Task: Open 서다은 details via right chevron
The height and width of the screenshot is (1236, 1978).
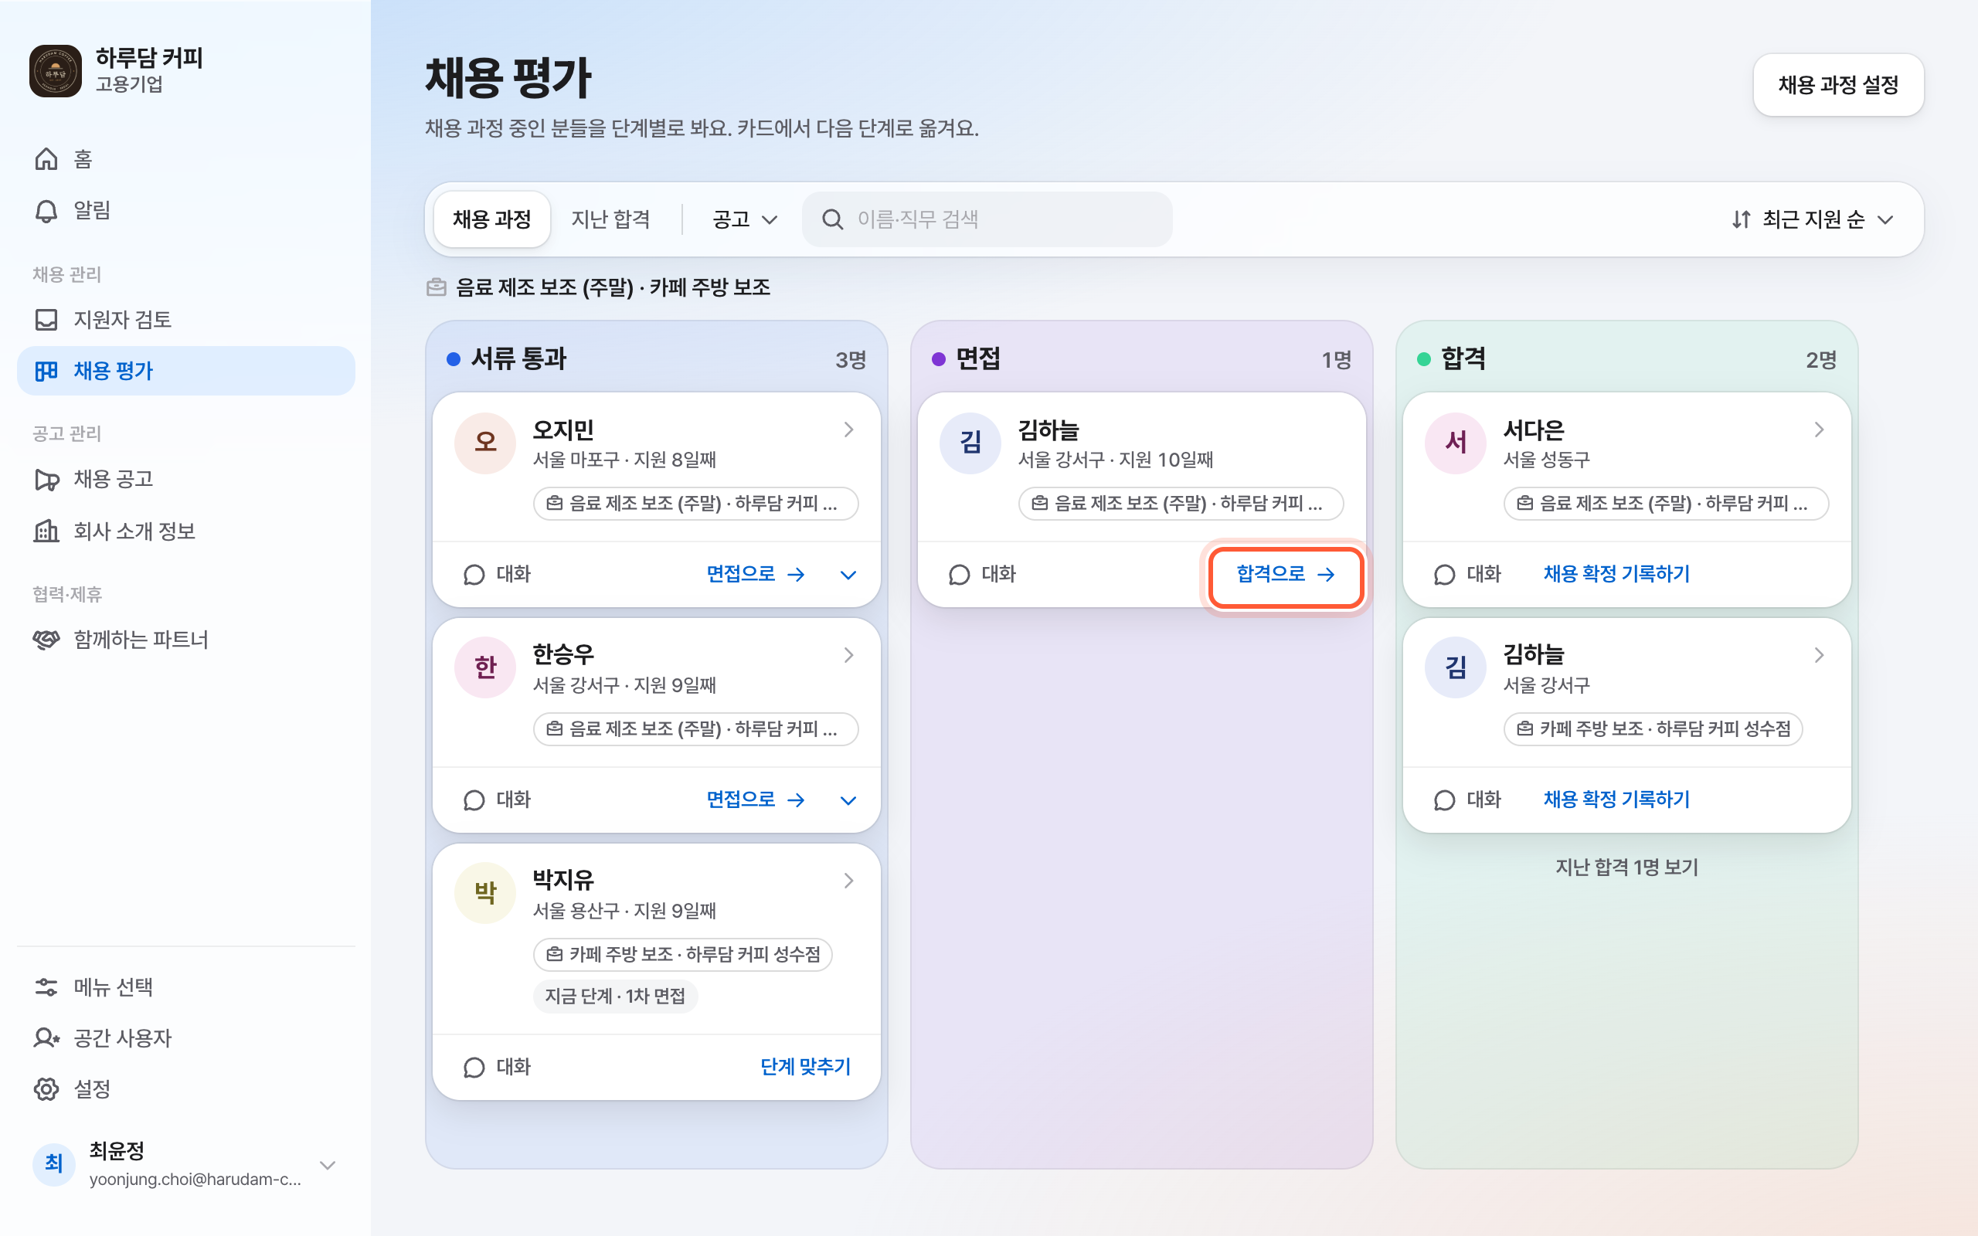Action: [1819, 430]
